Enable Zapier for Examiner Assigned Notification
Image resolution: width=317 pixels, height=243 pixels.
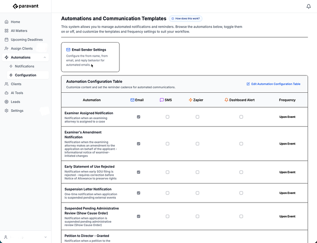tap(198, 117)
